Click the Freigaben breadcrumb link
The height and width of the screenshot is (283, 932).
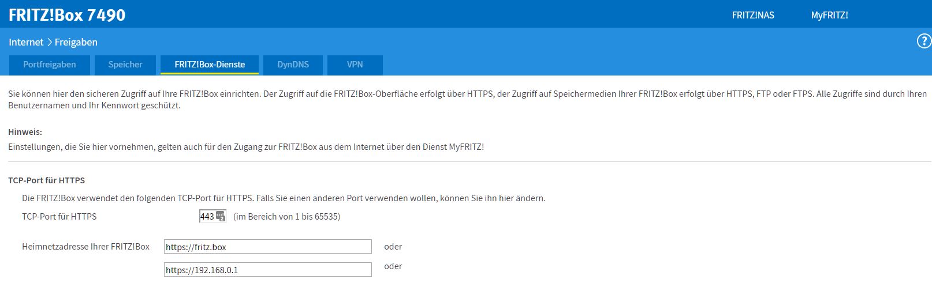coord(76,42)
